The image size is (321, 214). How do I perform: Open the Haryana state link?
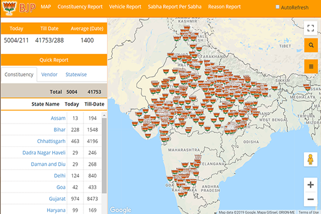tap(56, 210)
